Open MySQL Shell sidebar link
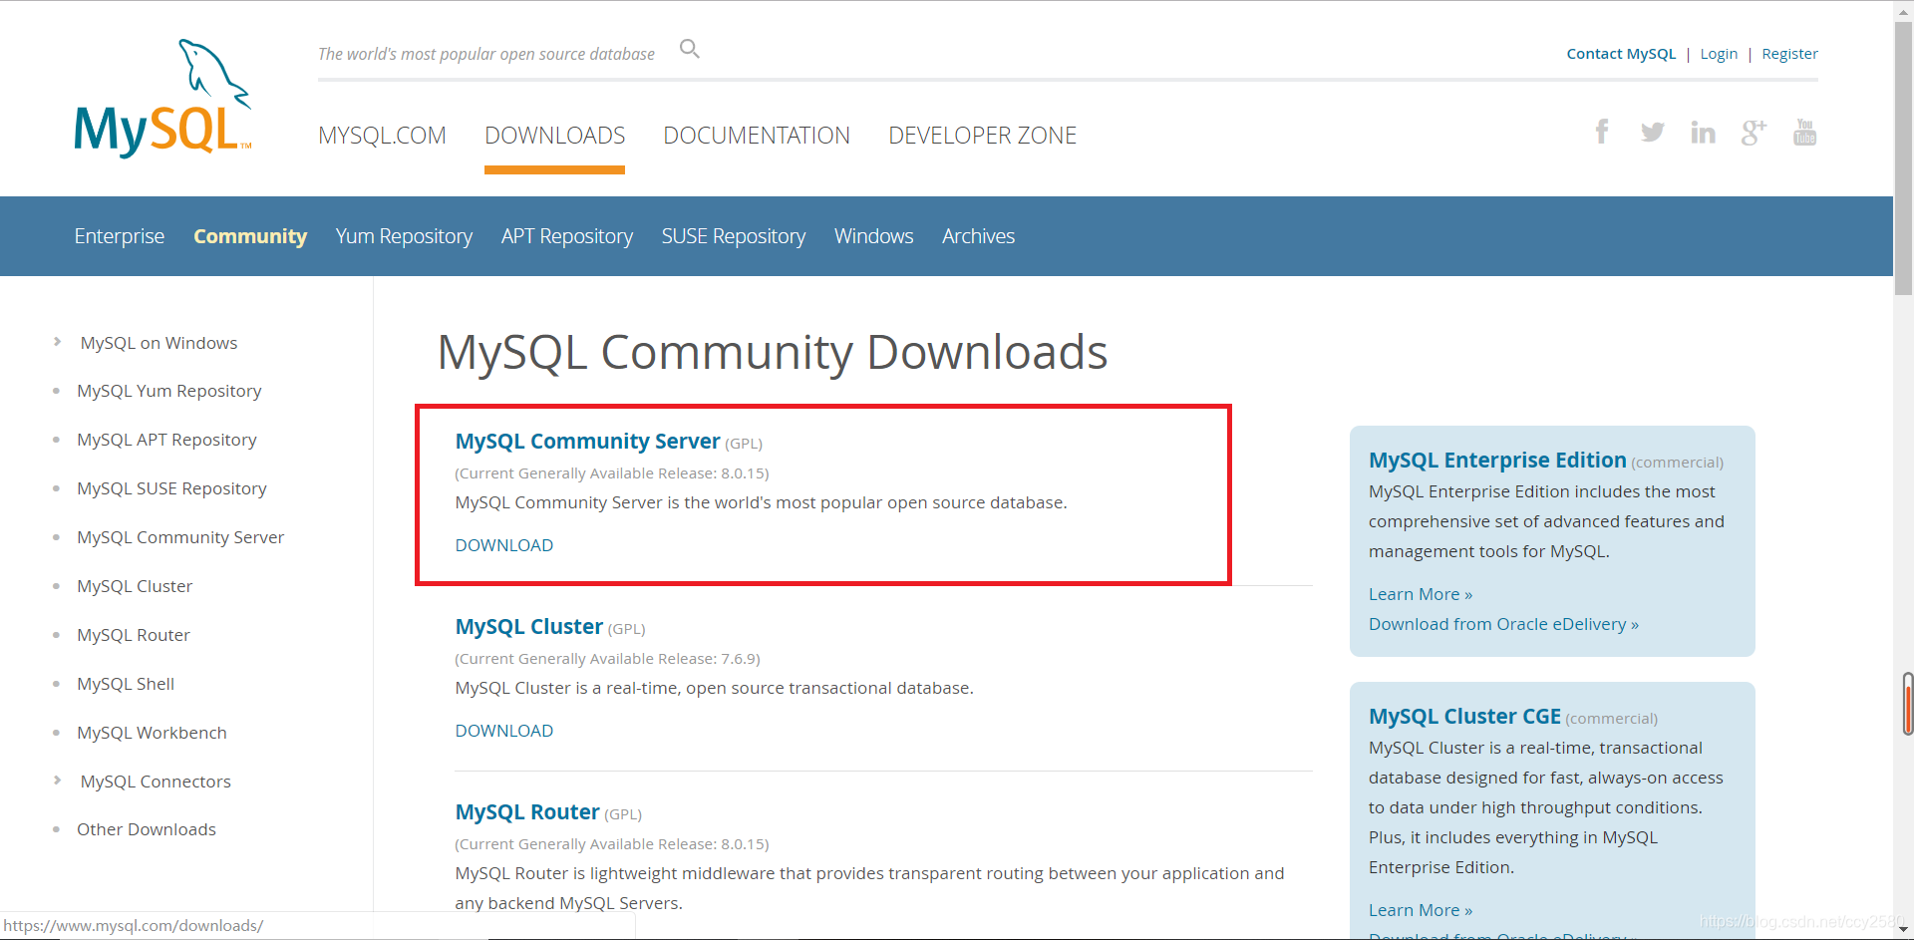 pos(126,684)
